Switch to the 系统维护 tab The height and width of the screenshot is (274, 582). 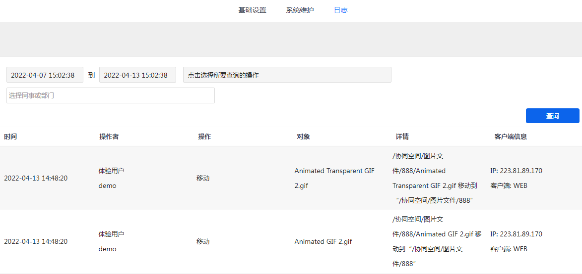(x=300, y=10)
